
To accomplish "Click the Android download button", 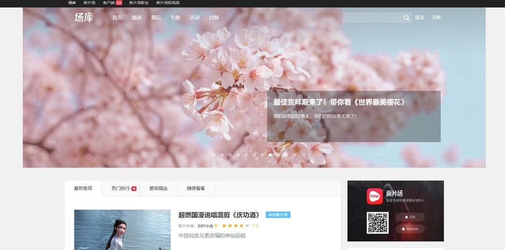I will (410, 229).
